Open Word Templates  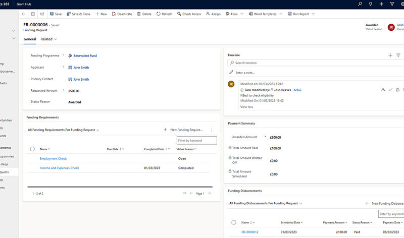263,14
